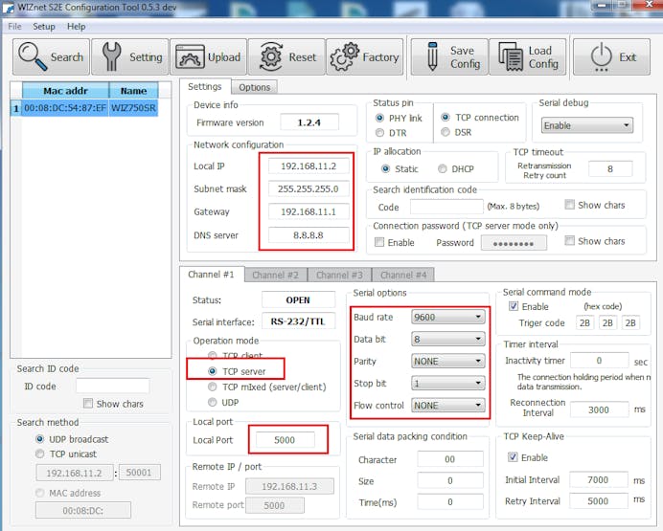Click the Save Config pen button
The image size is (663, 531).
pos(449,57)
